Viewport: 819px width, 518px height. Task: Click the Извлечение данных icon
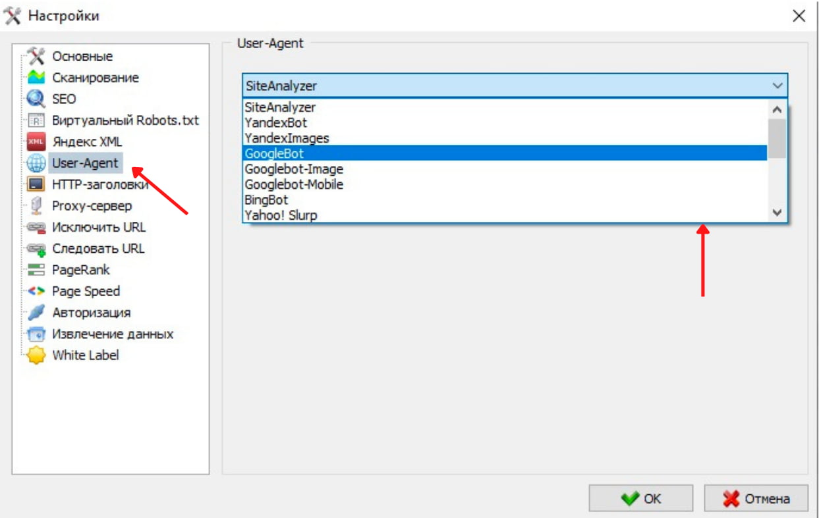point(36,334)
